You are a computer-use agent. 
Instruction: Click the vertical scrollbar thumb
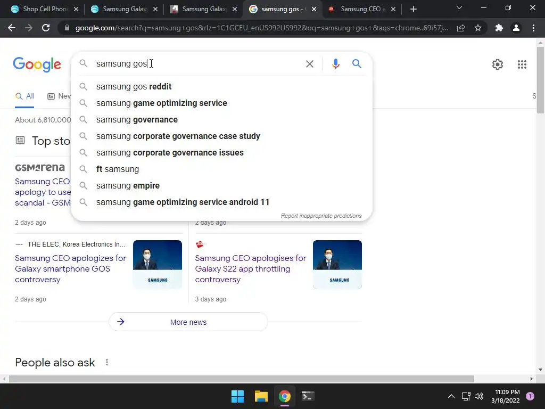tap(540, 80)
